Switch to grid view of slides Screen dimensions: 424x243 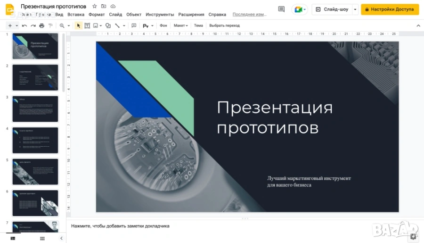click(x=42, y=238)
